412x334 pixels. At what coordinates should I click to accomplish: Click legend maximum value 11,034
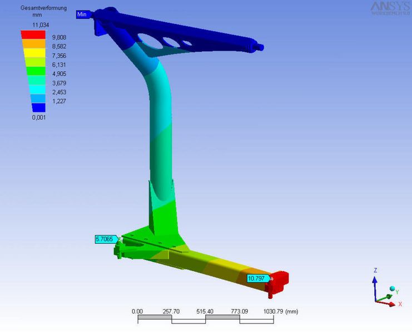point(41,25)
